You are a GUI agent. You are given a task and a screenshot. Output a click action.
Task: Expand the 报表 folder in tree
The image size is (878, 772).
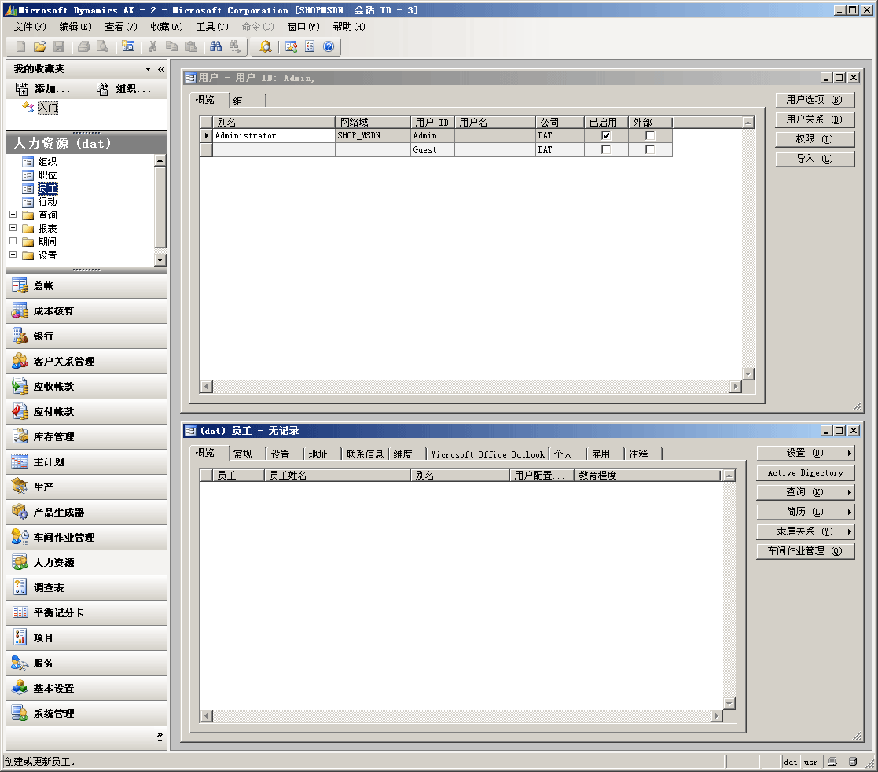pos(13,228)
